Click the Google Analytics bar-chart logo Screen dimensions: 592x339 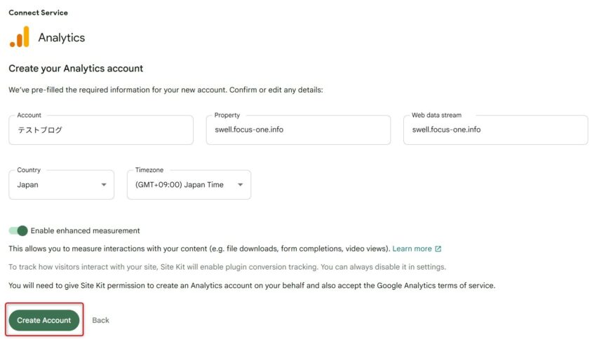pyautogui.click(x=20, y=37)
